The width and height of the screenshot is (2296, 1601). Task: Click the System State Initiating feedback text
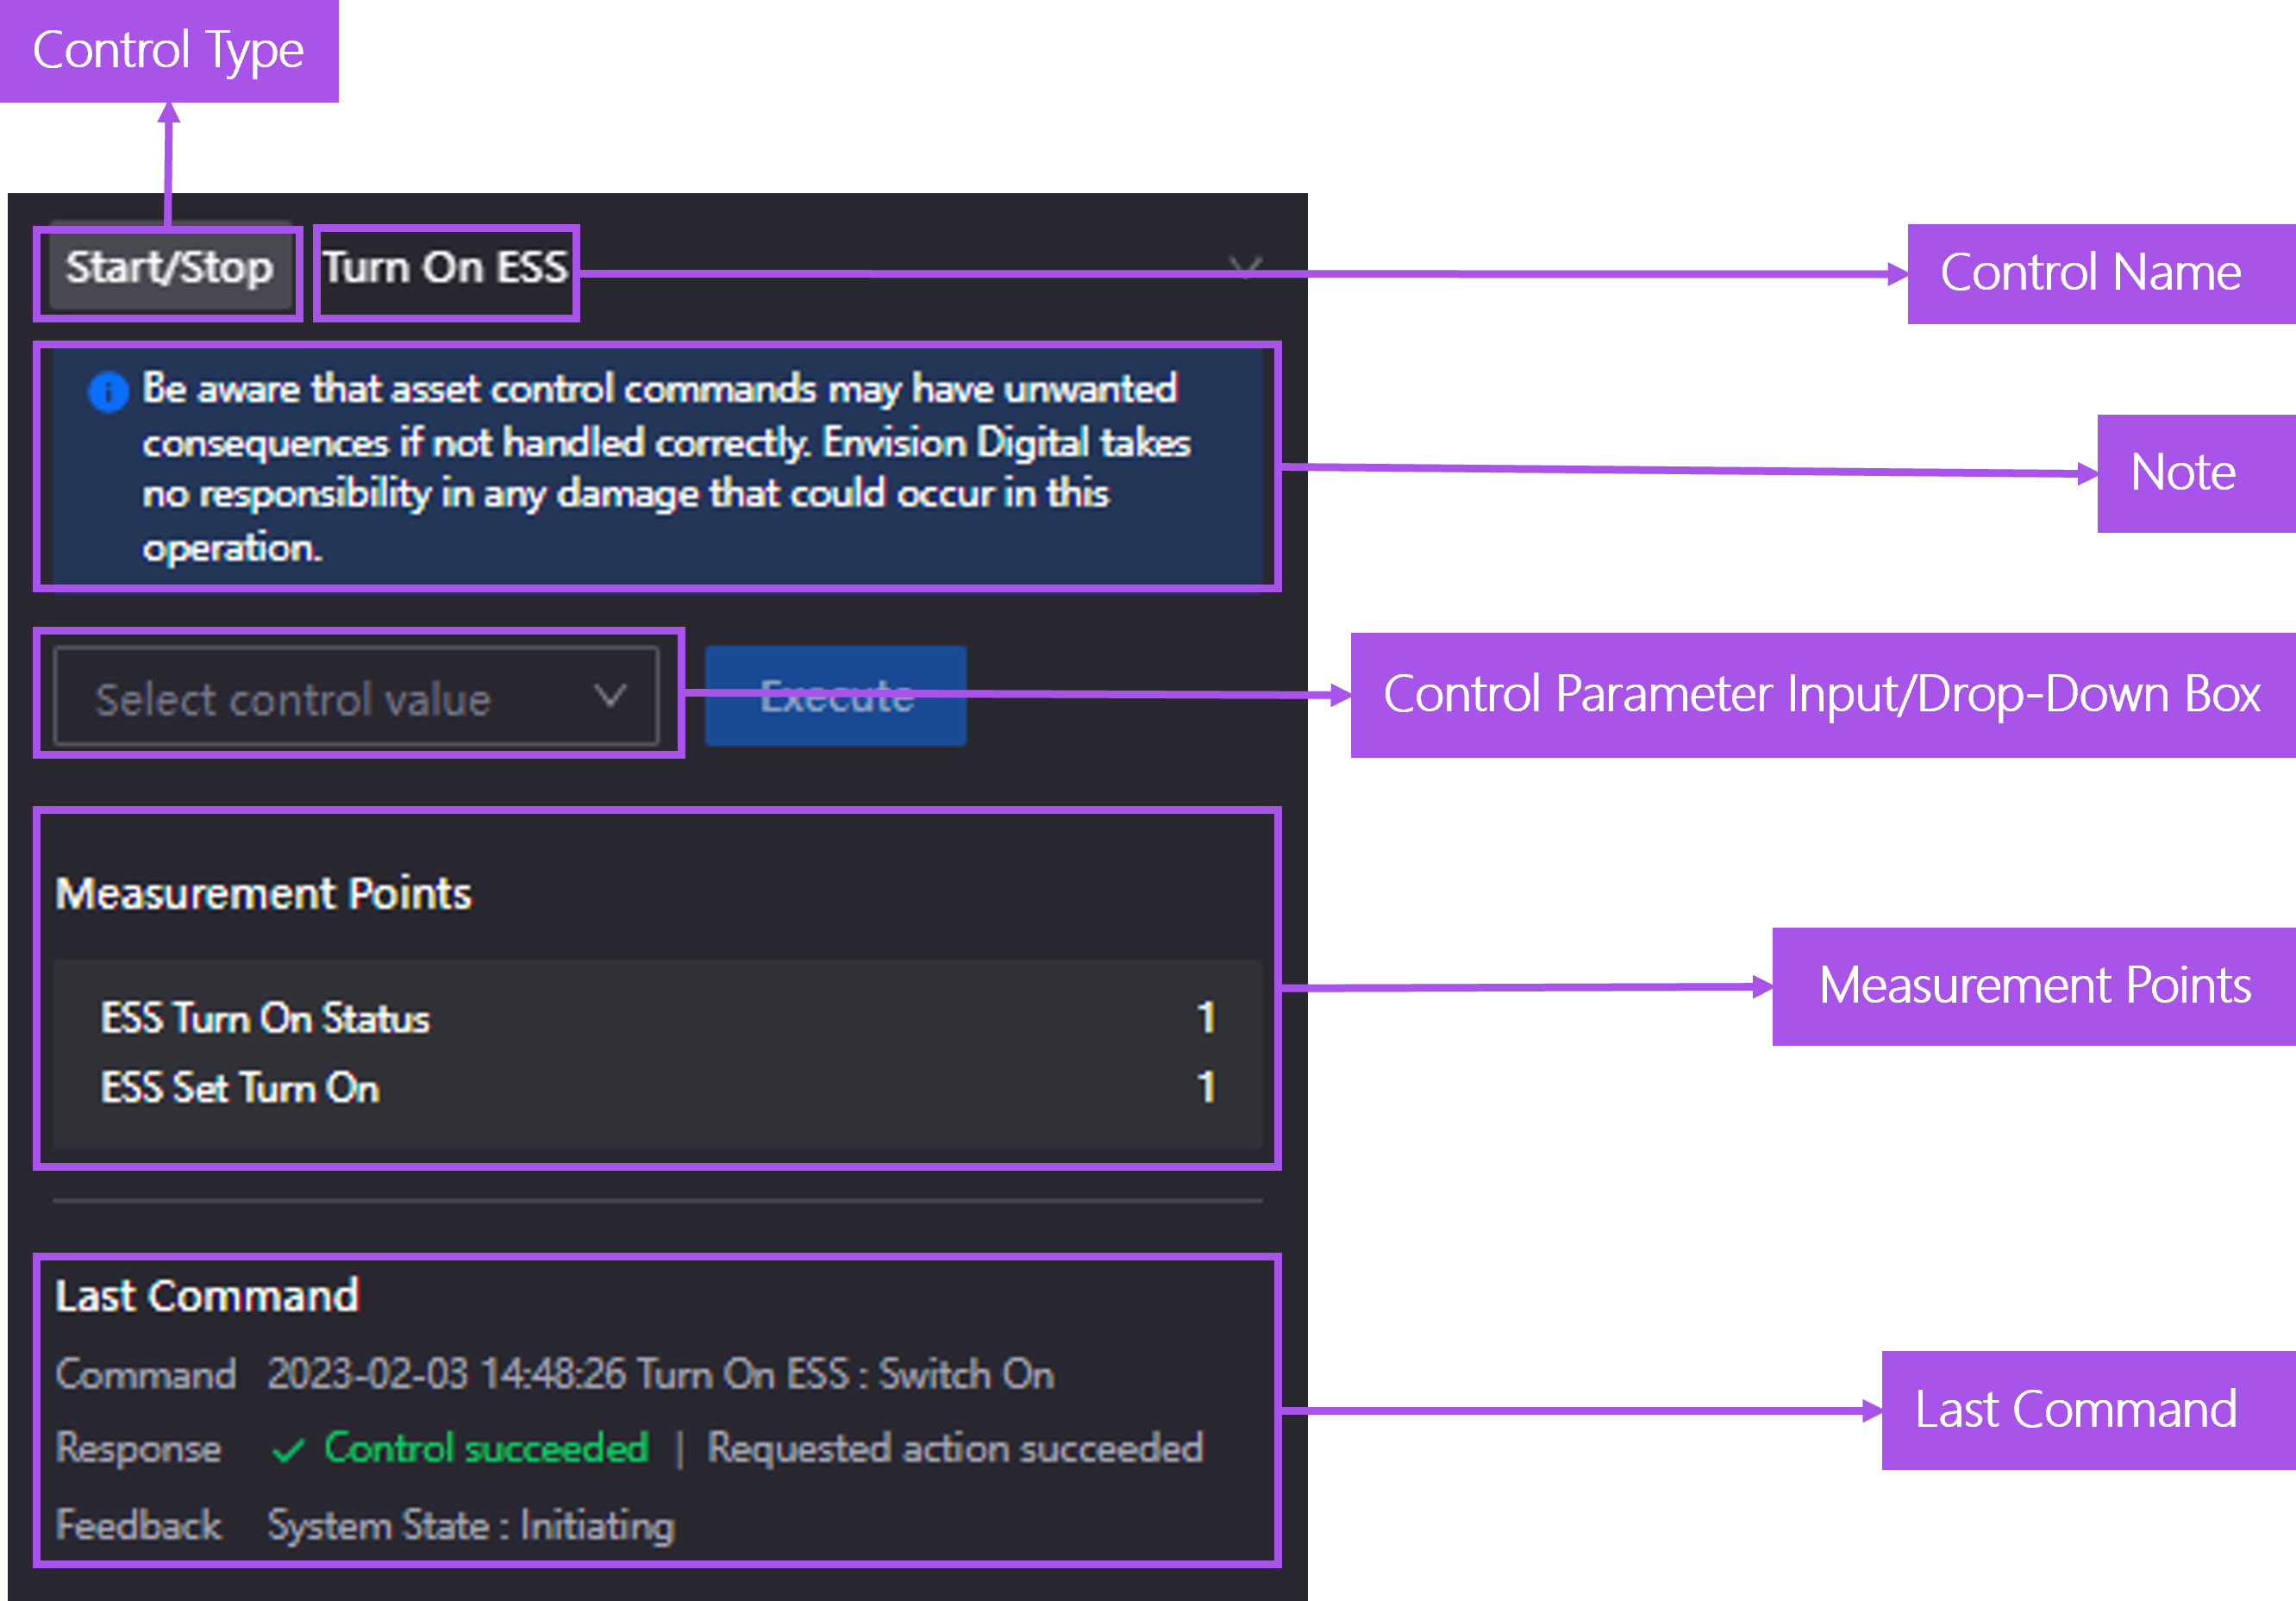[x=471, y=1526]
